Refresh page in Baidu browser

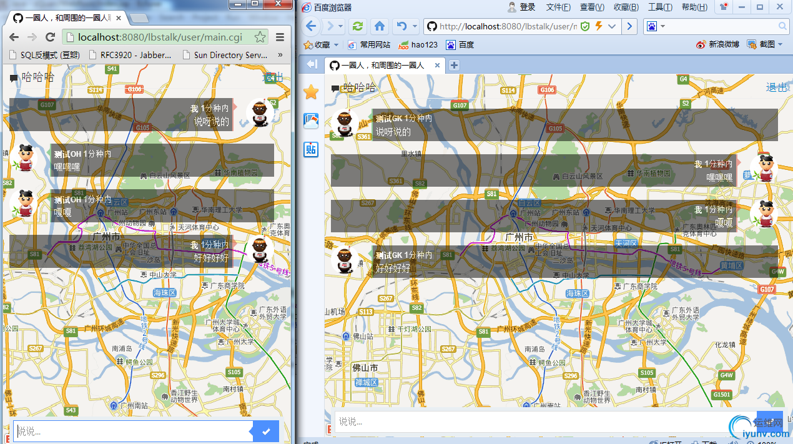click(358, 26)
